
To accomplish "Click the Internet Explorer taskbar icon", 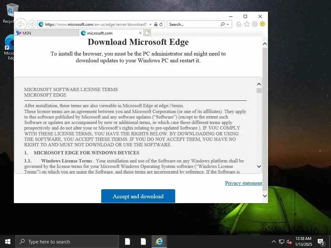I will (x=159, y=242).
